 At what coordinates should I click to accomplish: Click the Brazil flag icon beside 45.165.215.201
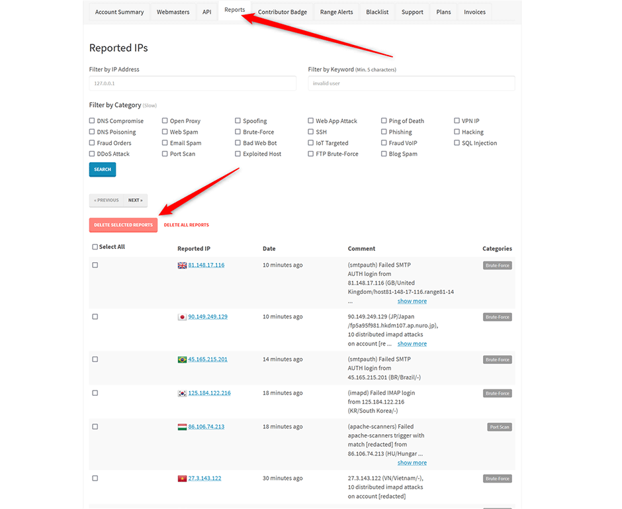click(182, 359)
